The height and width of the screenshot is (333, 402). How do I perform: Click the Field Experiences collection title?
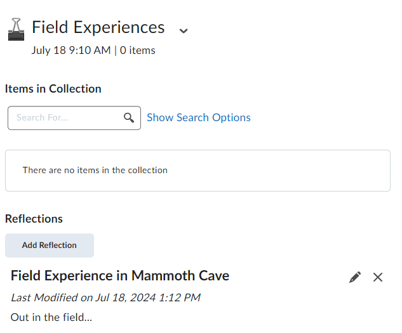(98, 27)
